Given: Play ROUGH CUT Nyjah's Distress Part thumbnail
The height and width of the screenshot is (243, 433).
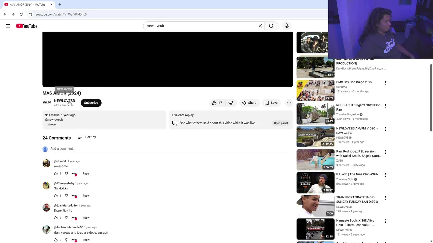Looking at the screenshot, I should (315, 114).
